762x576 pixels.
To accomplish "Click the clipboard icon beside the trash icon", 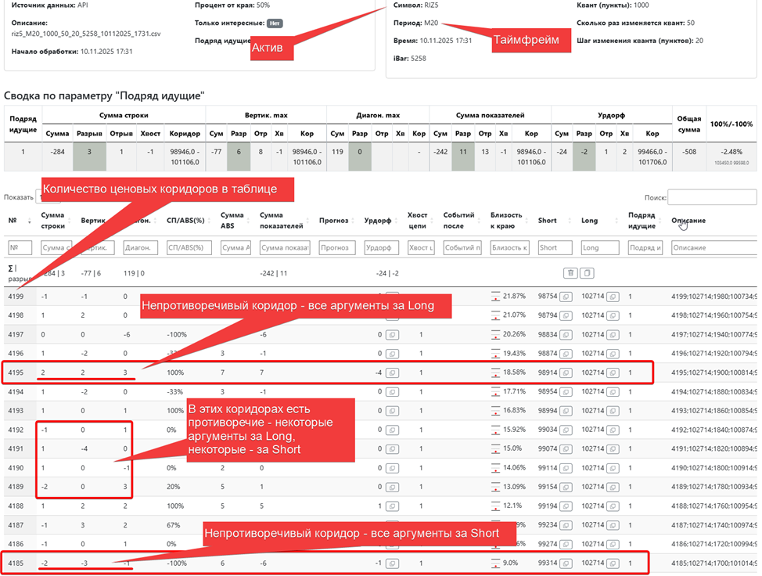I will point(587,273).
